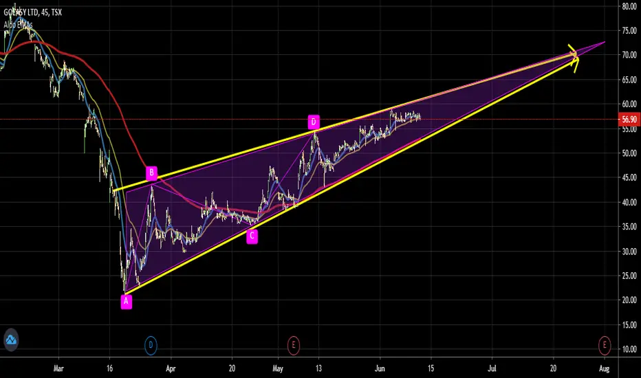Image resolution: width=641 pixels, height=378 pixels.
Task: Click the 30.00 price axis label
Action: pos(629,252)
